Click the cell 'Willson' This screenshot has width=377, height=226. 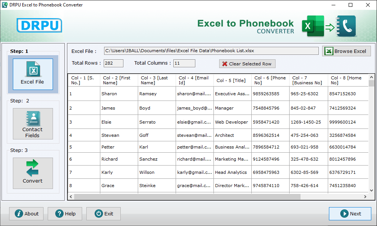click(157, 172)
